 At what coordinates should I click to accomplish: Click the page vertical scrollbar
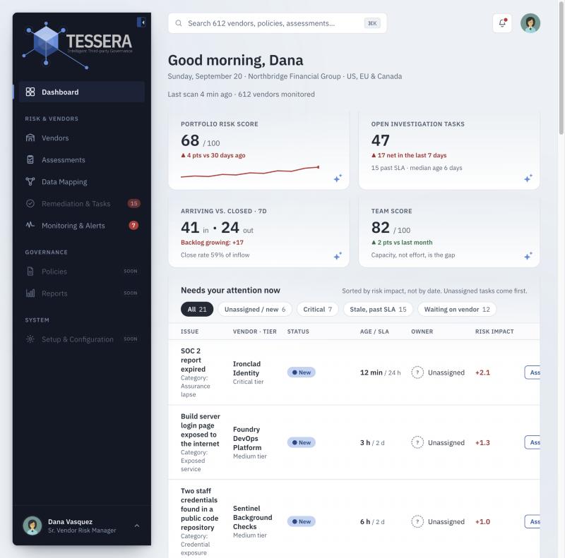pyautogui.click(x=561, y=68)
